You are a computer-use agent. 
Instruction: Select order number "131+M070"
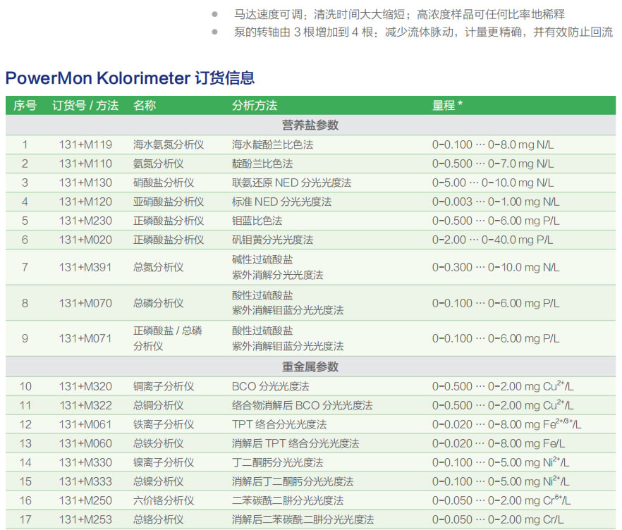pyautogui.click(x=85, y=303)
